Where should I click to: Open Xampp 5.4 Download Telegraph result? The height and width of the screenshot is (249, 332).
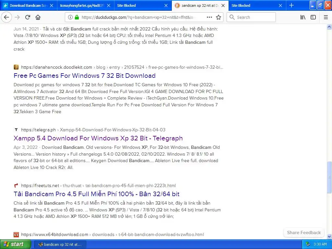98,138
